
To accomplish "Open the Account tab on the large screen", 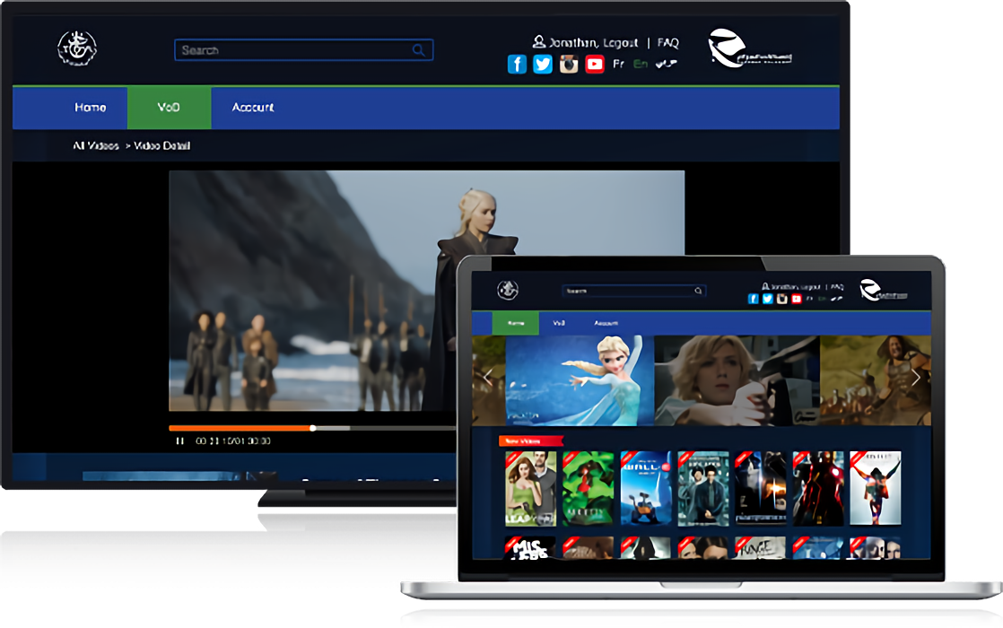I will point(253,108).
